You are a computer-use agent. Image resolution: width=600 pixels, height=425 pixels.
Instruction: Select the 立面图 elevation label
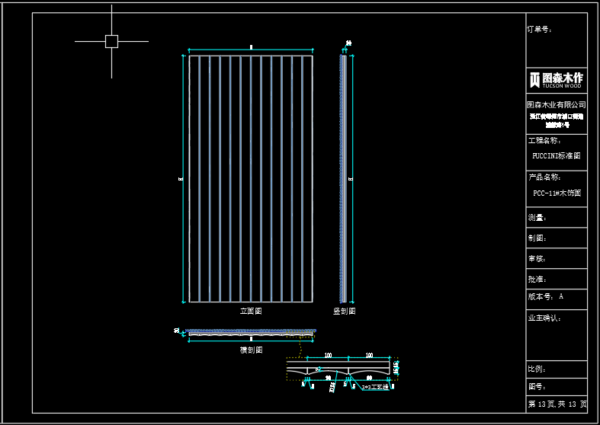tap(251, 312)
